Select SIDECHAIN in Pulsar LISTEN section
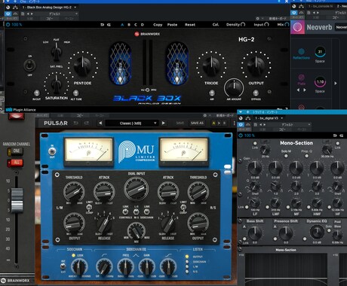 coord(187,262)
